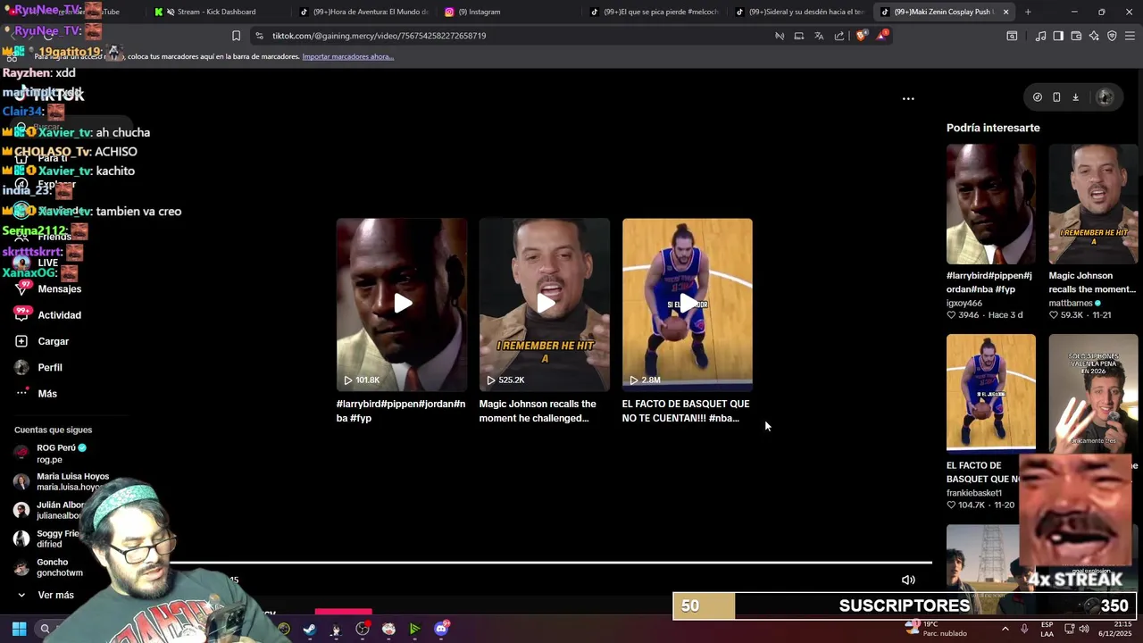Click the frankiebasket1 username
Screen dimensions: 1143x643
coord(974,493)
